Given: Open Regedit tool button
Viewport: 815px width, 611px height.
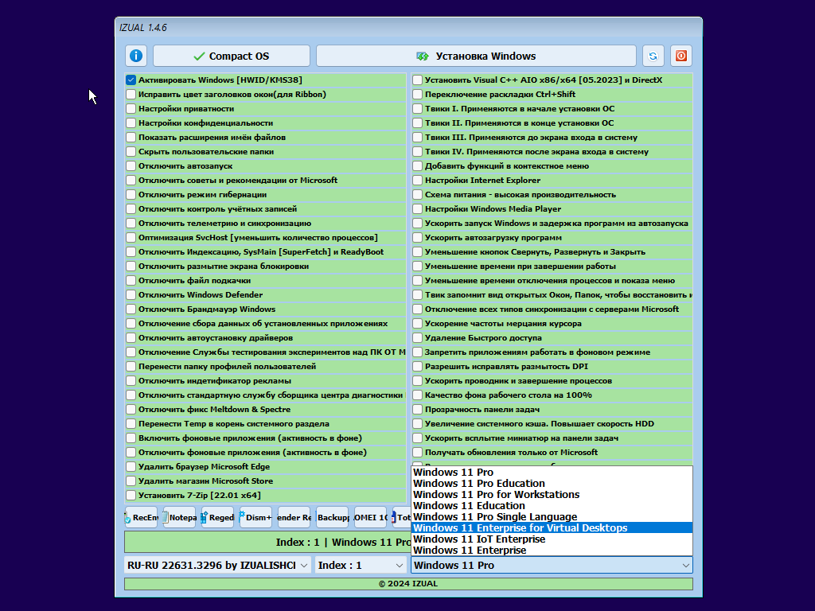Looking at the screenshot, I should coord(217,517).
